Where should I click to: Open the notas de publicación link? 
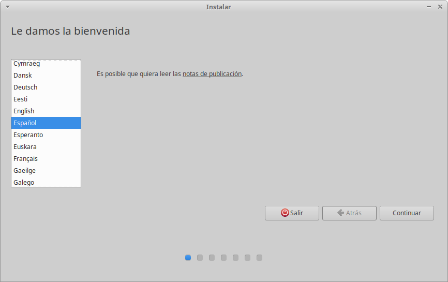[x=212, y=73]
